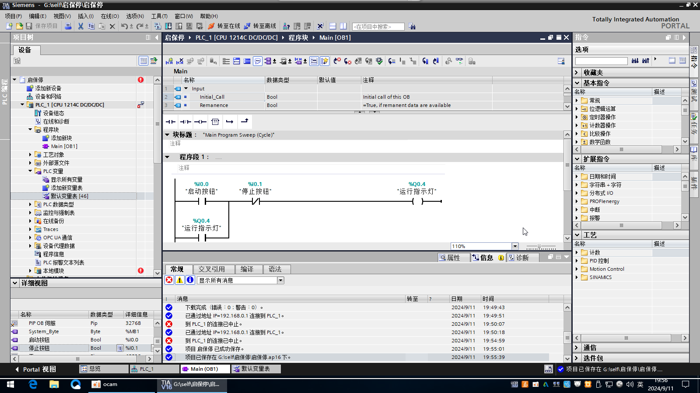Collapse the 程序块 tree node
The height and width of the screenshot is (393, 700).
(30, 130)
